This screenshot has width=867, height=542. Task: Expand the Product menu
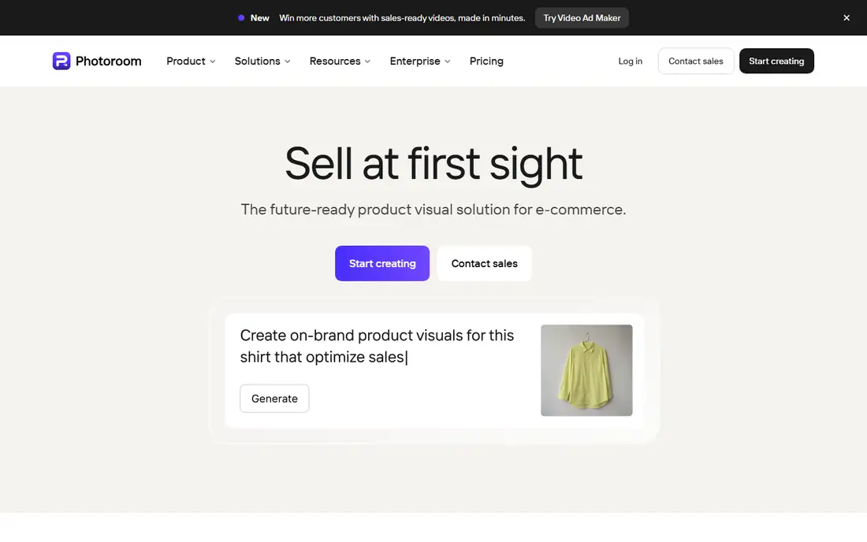(x=191, y=61)
